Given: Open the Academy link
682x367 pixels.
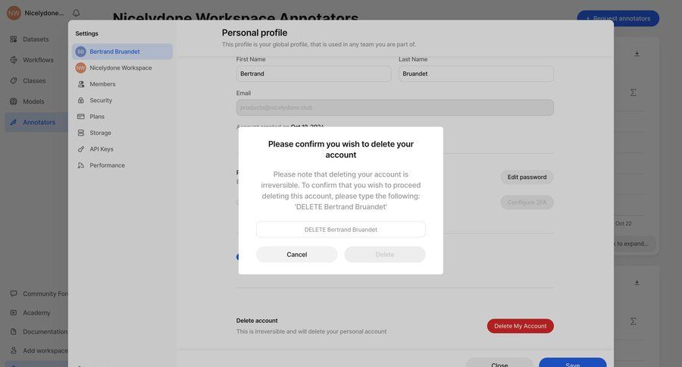Looking at the screenshot, I should pos(36,312).
